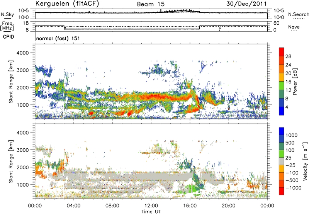
Task: Click Slant Range [km] label of velocity panel
Action: click(x=11, y=161)
